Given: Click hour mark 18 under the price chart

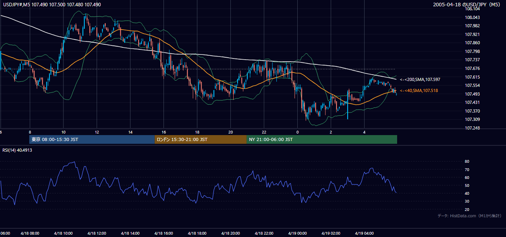Looking at the screenshot, I should click(x=197, y=132).
